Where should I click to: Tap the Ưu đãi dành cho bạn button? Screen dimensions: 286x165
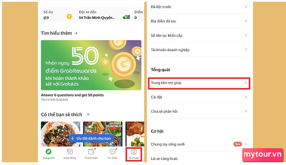91,139
